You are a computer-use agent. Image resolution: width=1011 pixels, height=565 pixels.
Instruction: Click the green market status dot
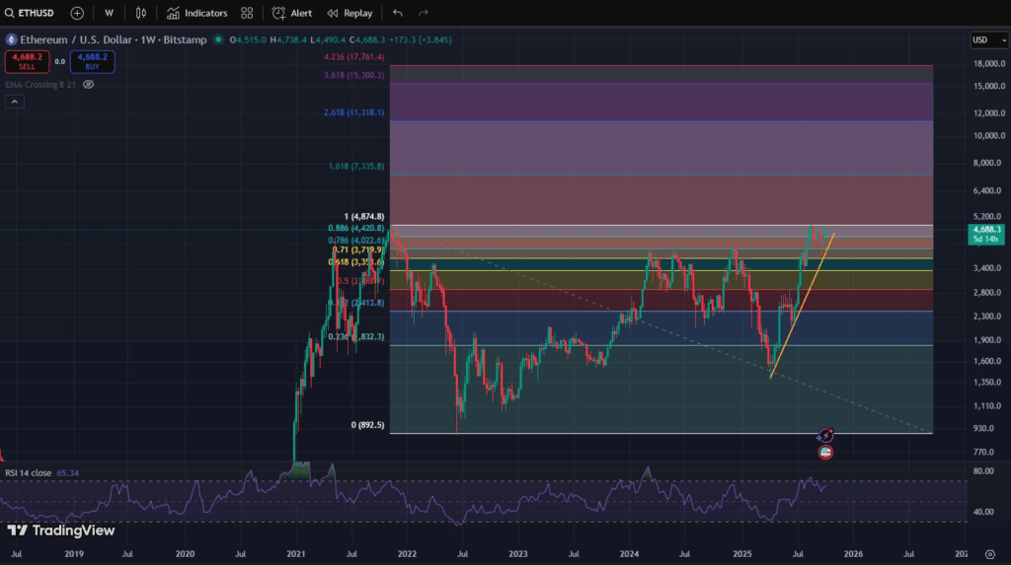[219, 40]
